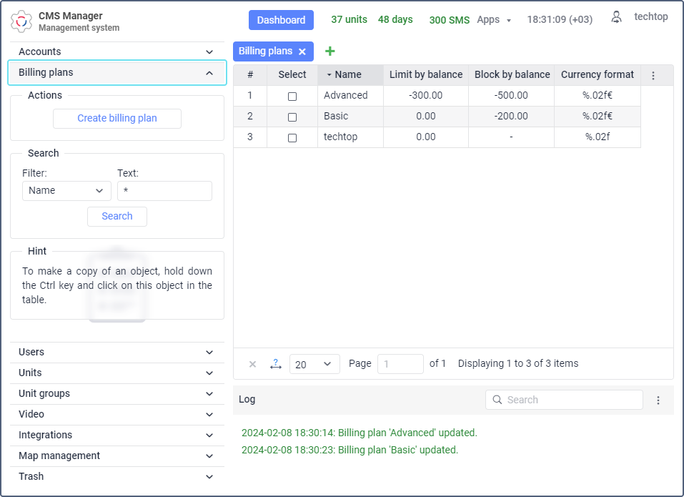Open the table column options menu icon
This screenshot has width=684, height=497.
(x=653, y=75)
